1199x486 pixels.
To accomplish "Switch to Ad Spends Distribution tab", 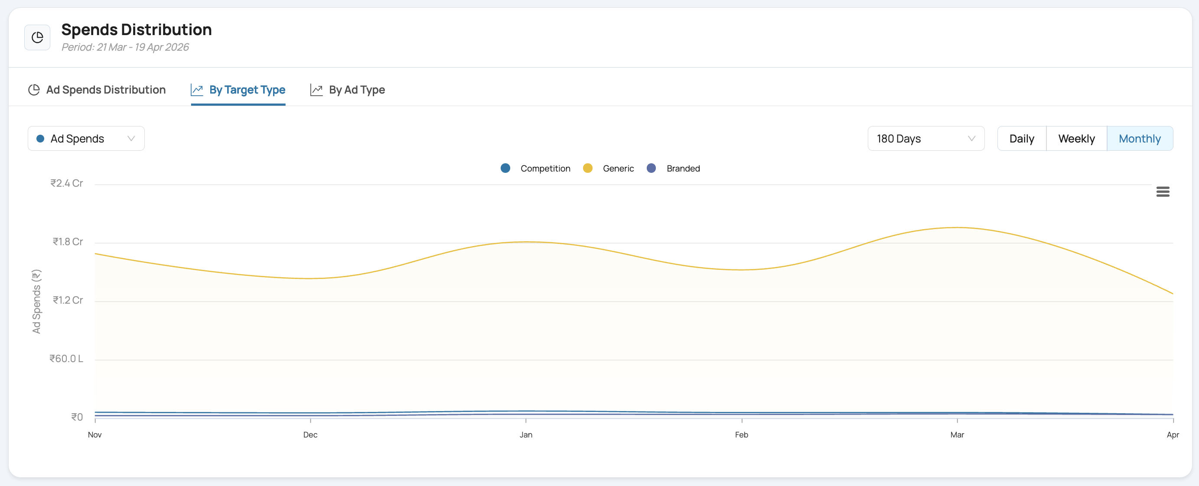I will click(97, 90).
